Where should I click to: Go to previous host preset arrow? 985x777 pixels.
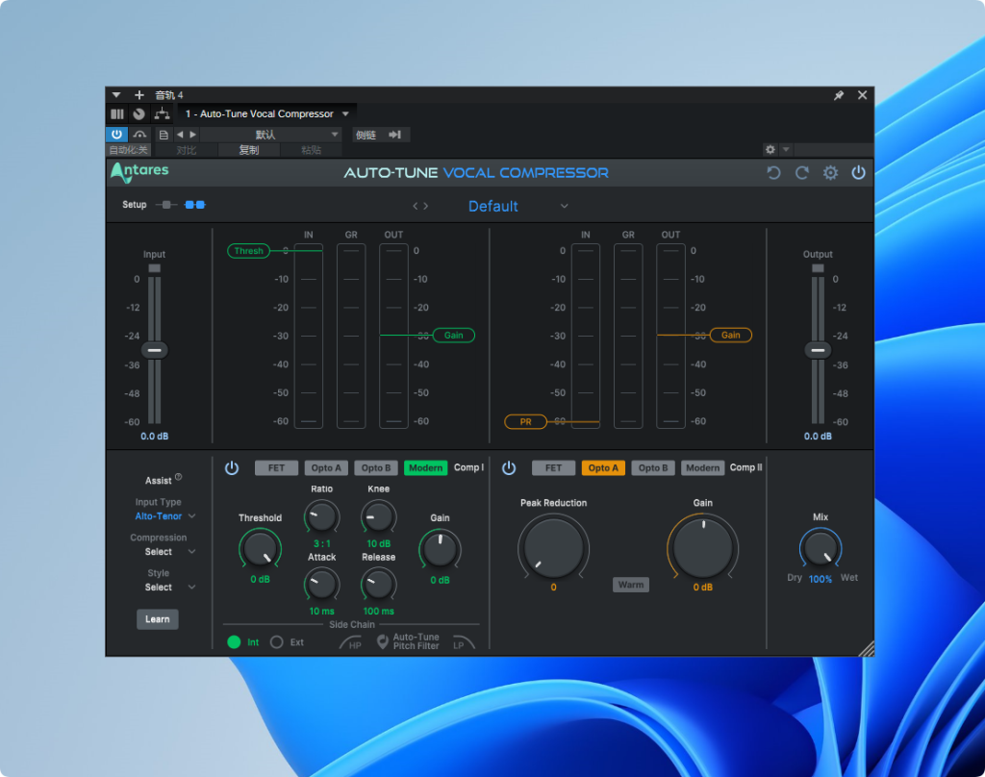tap(180, 135)
